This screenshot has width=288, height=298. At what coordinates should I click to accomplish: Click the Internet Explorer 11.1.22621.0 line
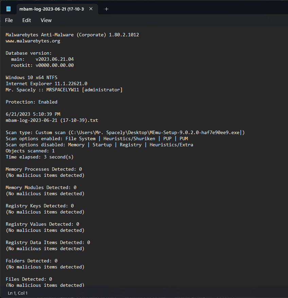coord(47,83)
